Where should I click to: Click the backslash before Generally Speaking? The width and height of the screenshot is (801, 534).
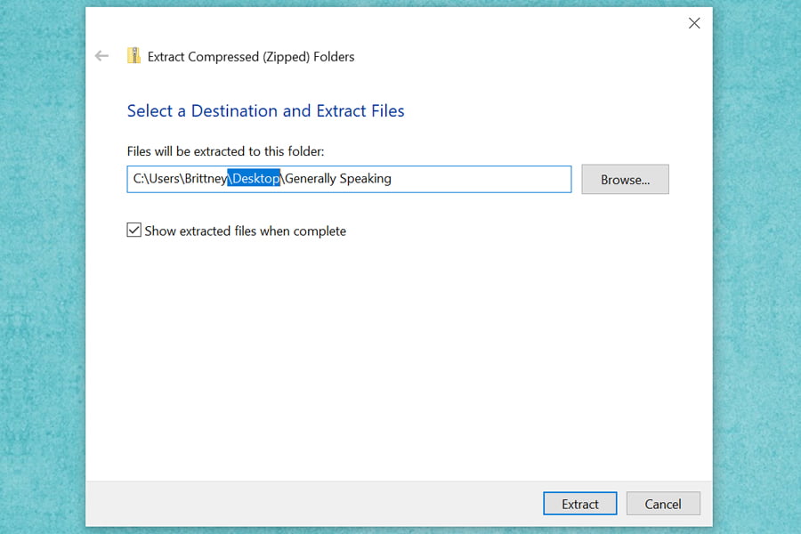point(282,178)
